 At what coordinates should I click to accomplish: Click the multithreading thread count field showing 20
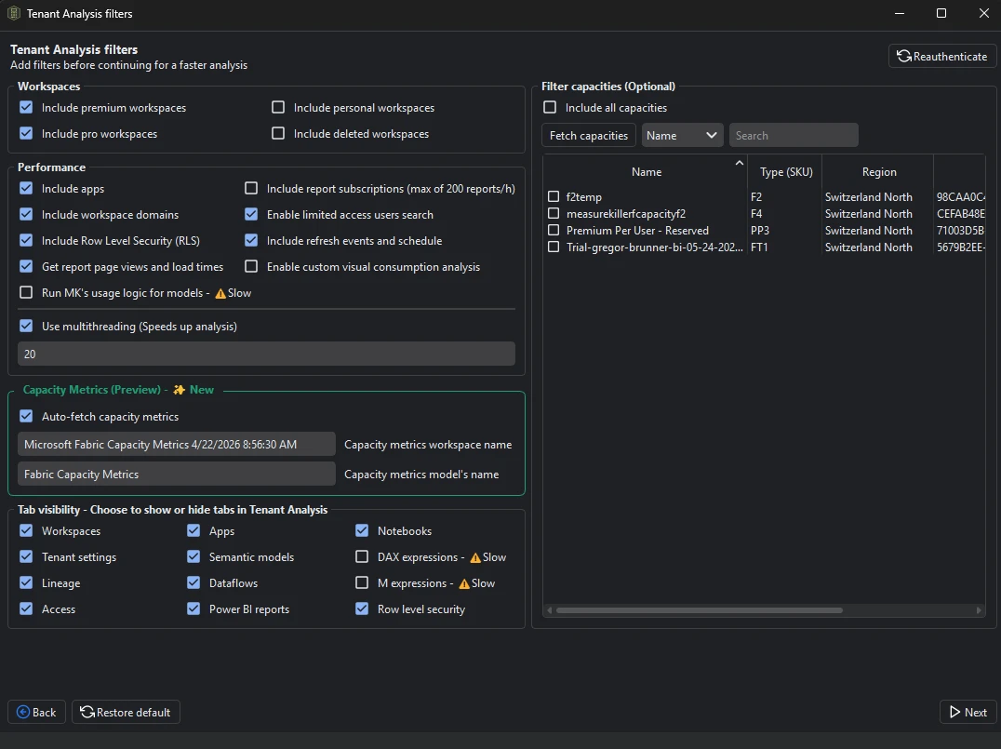coord(266,354)
